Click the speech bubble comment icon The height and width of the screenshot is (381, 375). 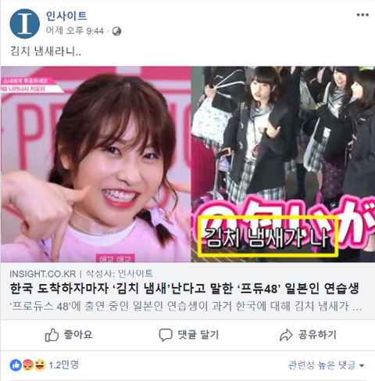166,335
